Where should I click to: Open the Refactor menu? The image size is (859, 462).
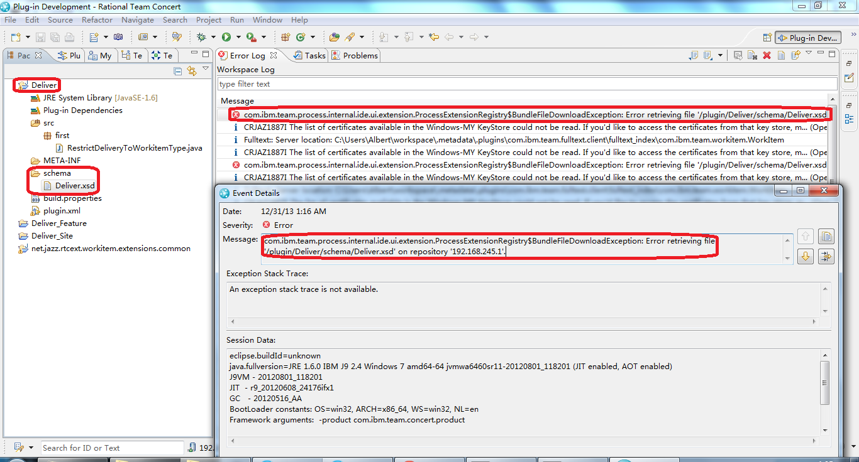pyautogui.click(x=97, y=20)
